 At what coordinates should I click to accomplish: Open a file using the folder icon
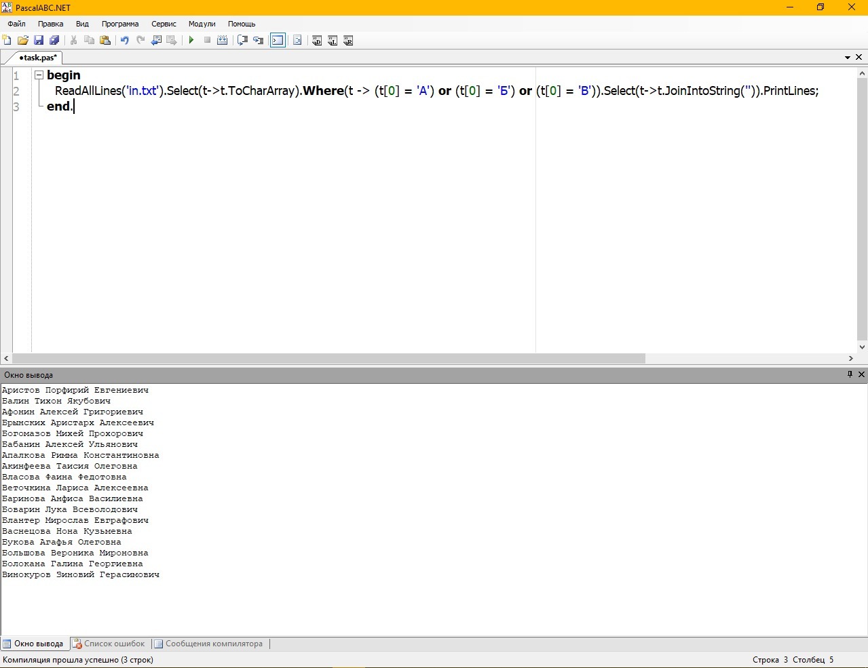click(23, 41)
